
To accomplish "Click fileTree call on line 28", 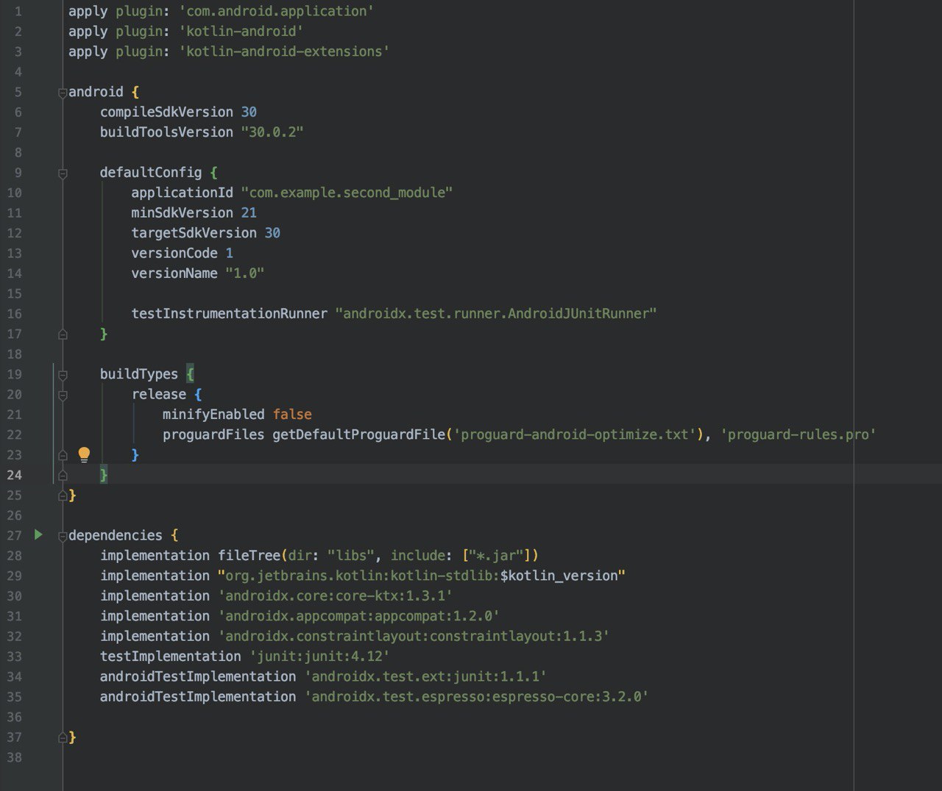I will pos(249,556).
